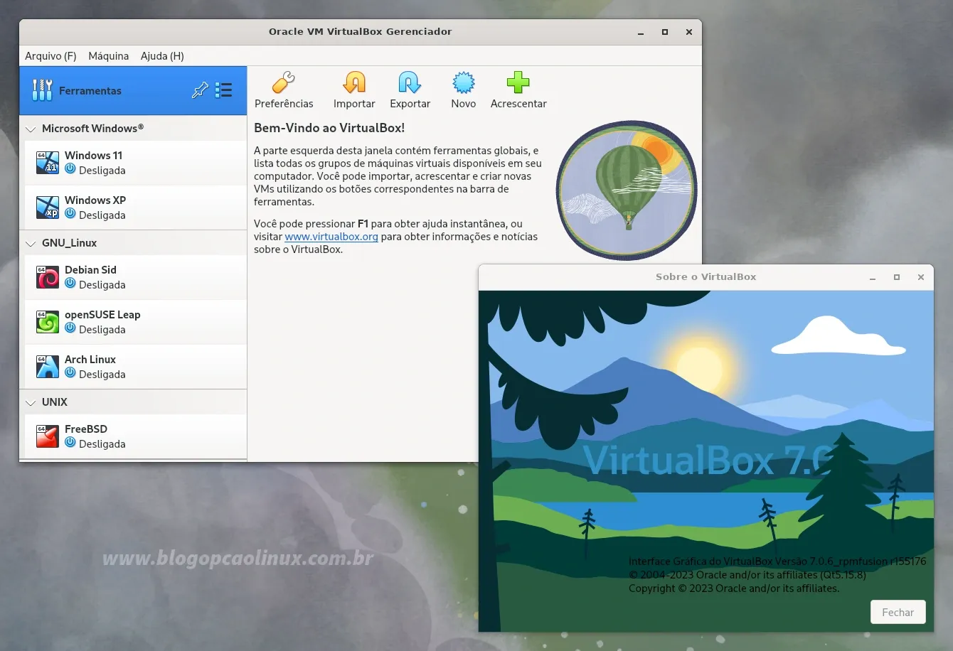Click the Acrescentar green plus icon
953x651 pixels.
click(518, 83)
